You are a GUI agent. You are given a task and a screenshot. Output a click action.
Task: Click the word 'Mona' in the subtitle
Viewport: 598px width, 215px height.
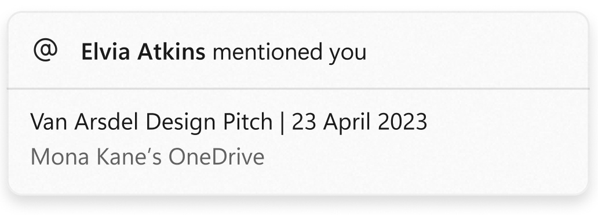point(60,156)
